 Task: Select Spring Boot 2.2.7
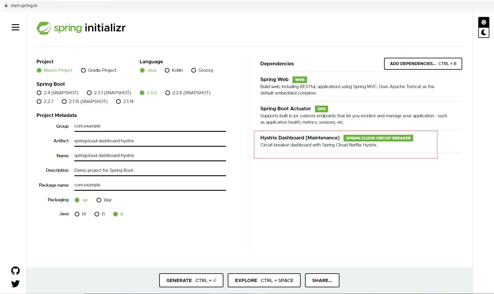45,101
